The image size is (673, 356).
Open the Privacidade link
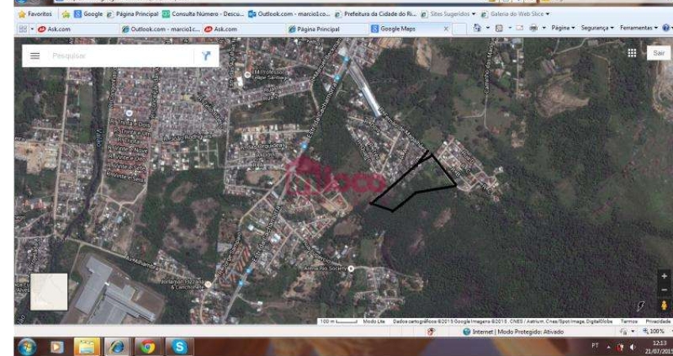click(x=657, y=321)
